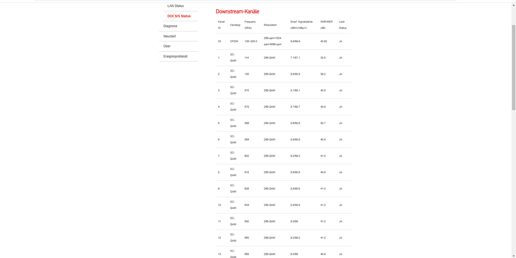Click the Kanaltyp column header
This screenshot has height=258, width=516.
(236, 25)
